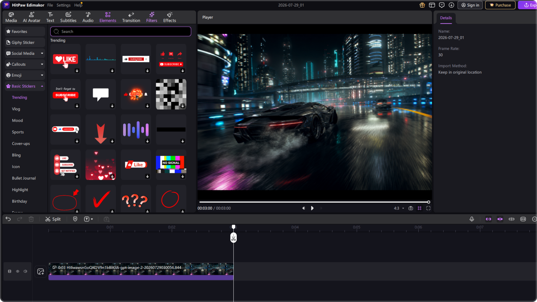The width and height of the screenshot is (537, 302).
Task: Click the fit timeline to window icon
Action: tap(523, 219)
